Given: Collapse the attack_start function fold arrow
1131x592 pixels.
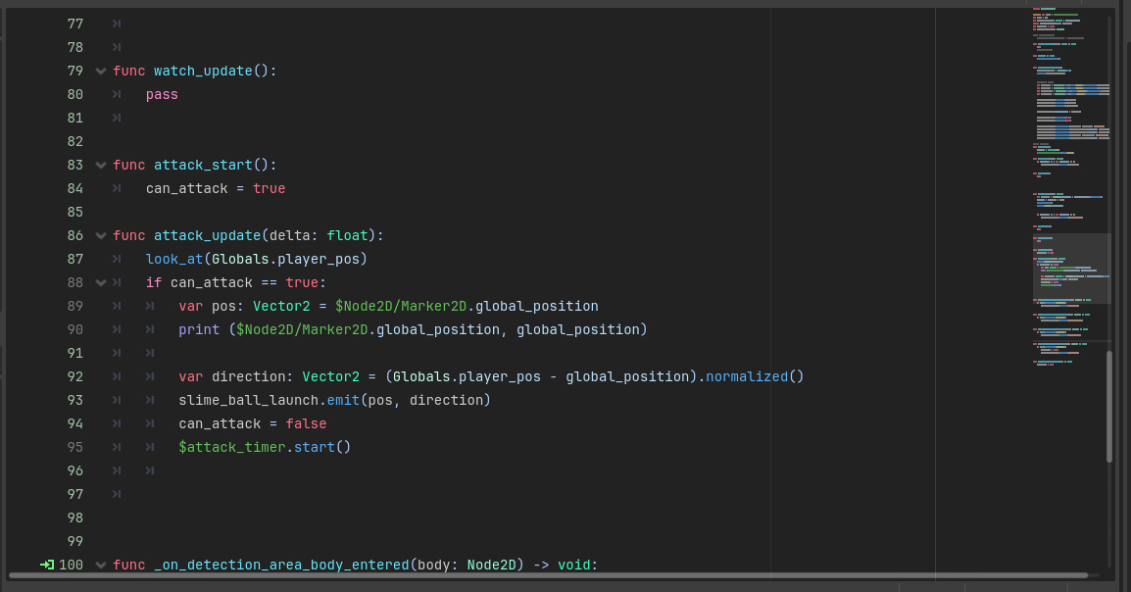Looking at the screenshot, I should [101, 165].
